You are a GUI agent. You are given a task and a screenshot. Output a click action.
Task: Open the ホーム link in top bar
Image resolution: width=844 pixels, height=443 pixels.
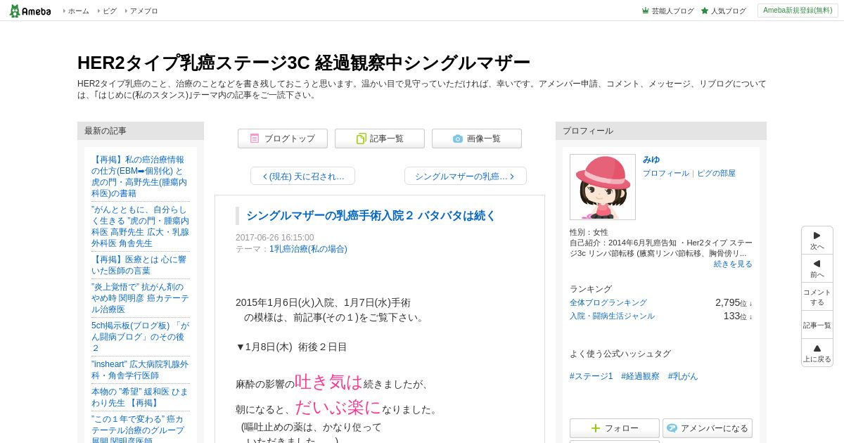click(x=78, y=11)
